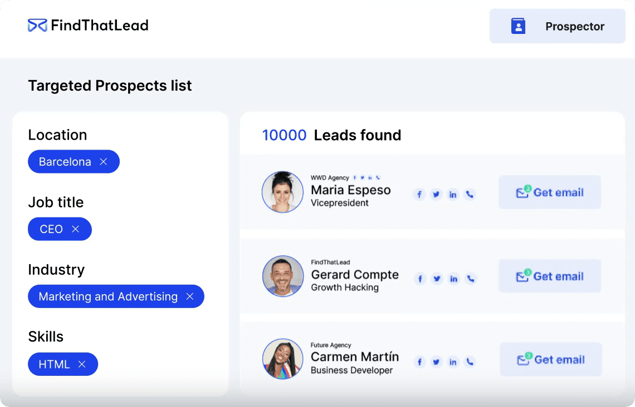Click the phone icon for Maria Espeso
The image size is (635, 407).
(x=470, y=194)
